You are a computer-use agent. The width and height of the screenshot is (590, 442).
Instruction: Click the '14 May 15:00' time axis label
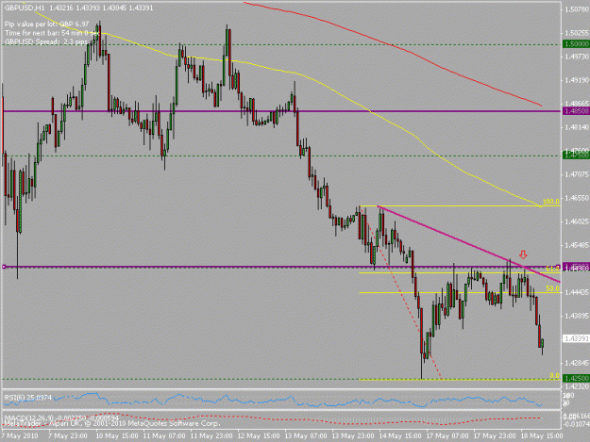tap(400, 435)
